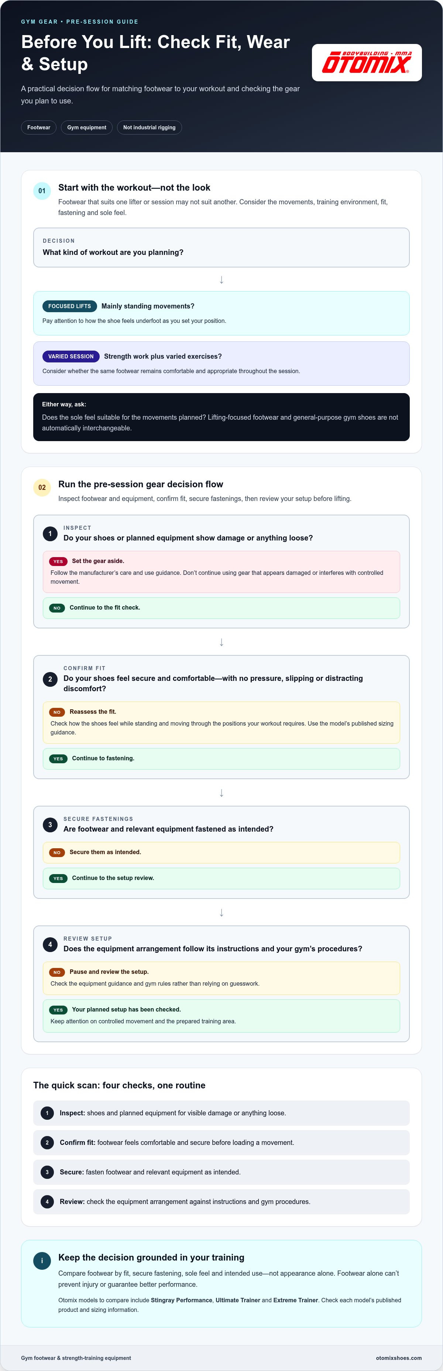The height and width of the screenshot is (1371, 443).
Task: Click the 01 section number badge
Action: [42, 191]
